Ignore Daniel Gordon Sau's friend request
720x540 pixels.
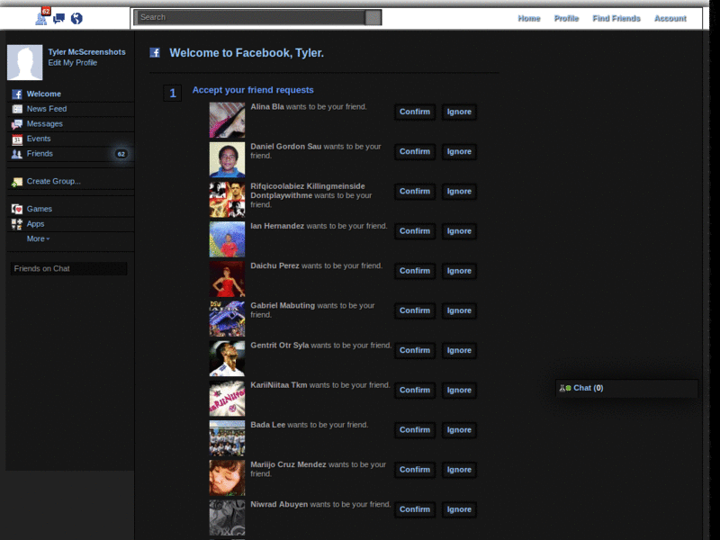(459, 152)
